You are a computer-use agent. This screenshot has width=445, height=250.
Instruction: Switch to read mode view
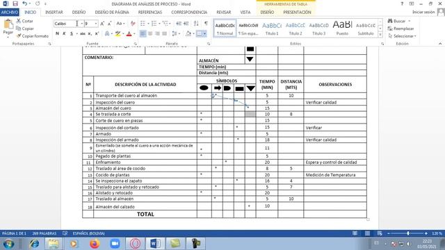355,233
